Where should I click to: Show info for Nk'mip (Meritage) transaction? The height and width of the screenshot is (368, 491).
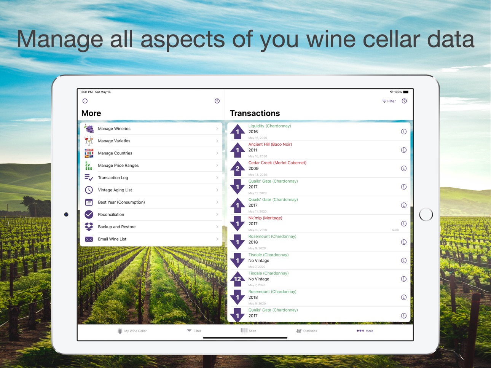(404, 224)
